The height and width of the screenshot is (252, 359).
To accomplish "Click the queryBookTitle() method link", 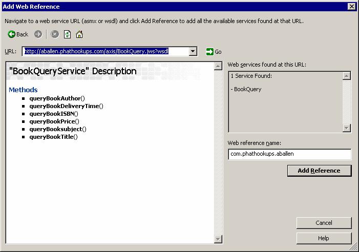I will point(54,137).
